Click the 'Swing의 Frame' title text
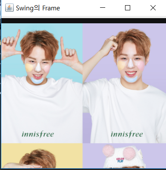This screenshot has height=170, width=166. click(38, 8)
